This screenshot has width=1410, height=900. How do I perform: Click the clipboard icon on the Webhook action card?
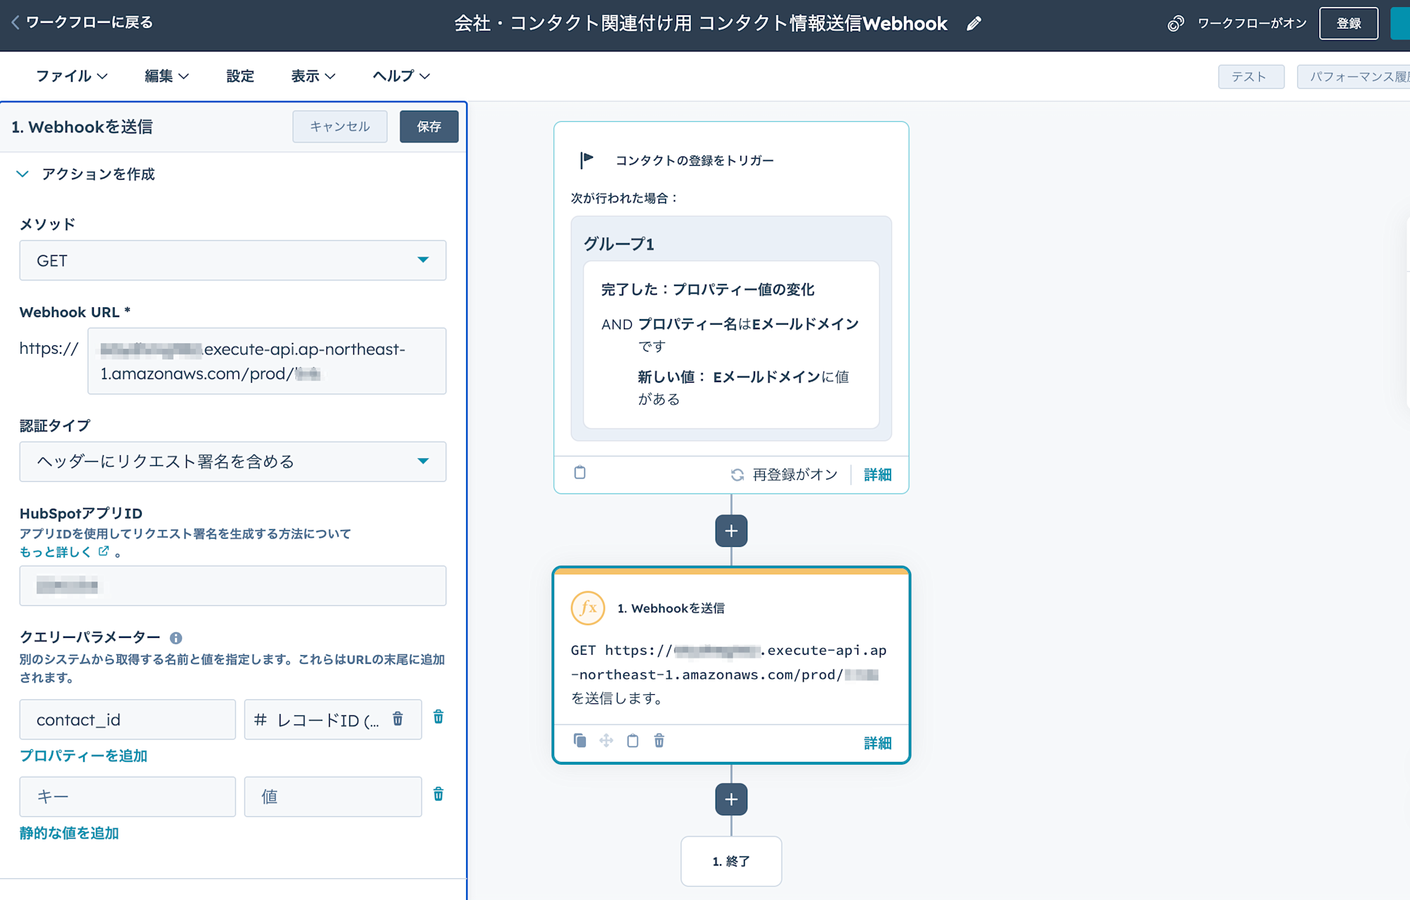633,741
